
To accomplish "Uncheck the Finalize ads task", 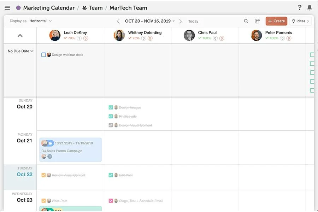I will pos(111,116).
